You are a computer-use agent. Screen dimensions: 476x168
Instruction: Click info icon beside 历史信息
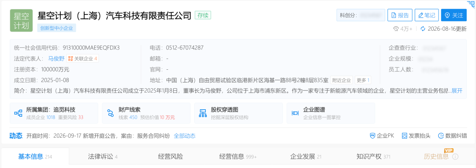coord(455,157)
